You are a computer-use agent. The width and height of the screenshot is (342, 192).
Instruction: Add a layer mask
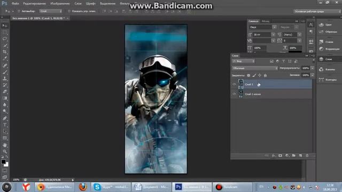[x=280, y=156]
